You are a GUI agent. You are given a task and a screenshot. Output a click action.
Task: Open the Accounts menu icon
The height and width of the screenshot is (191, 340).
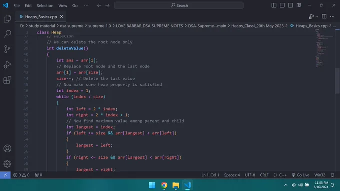click(x=7, y=149)
